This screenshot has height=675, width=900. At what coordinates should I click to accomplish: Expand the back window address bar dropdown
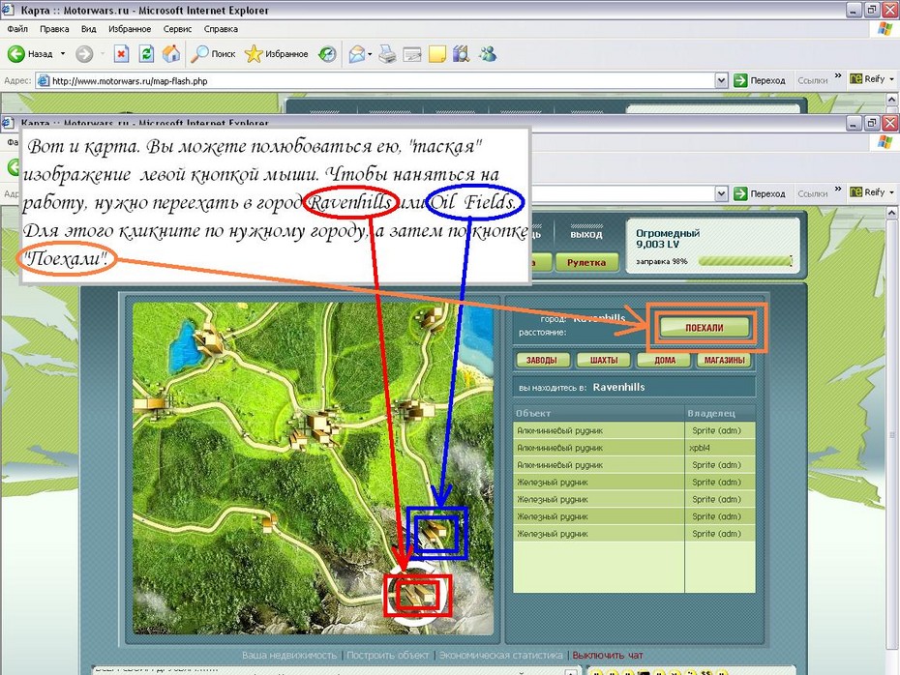722,81
